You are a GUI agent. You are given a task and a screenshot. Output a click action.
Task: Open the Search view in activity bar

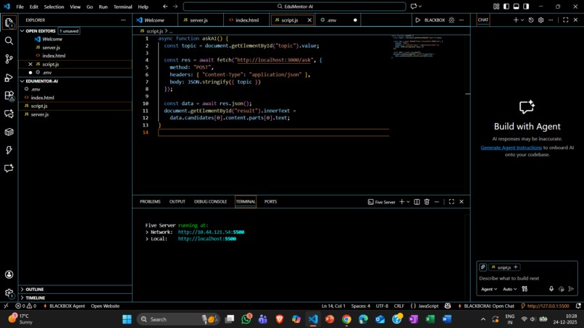(x=9, y=41)
